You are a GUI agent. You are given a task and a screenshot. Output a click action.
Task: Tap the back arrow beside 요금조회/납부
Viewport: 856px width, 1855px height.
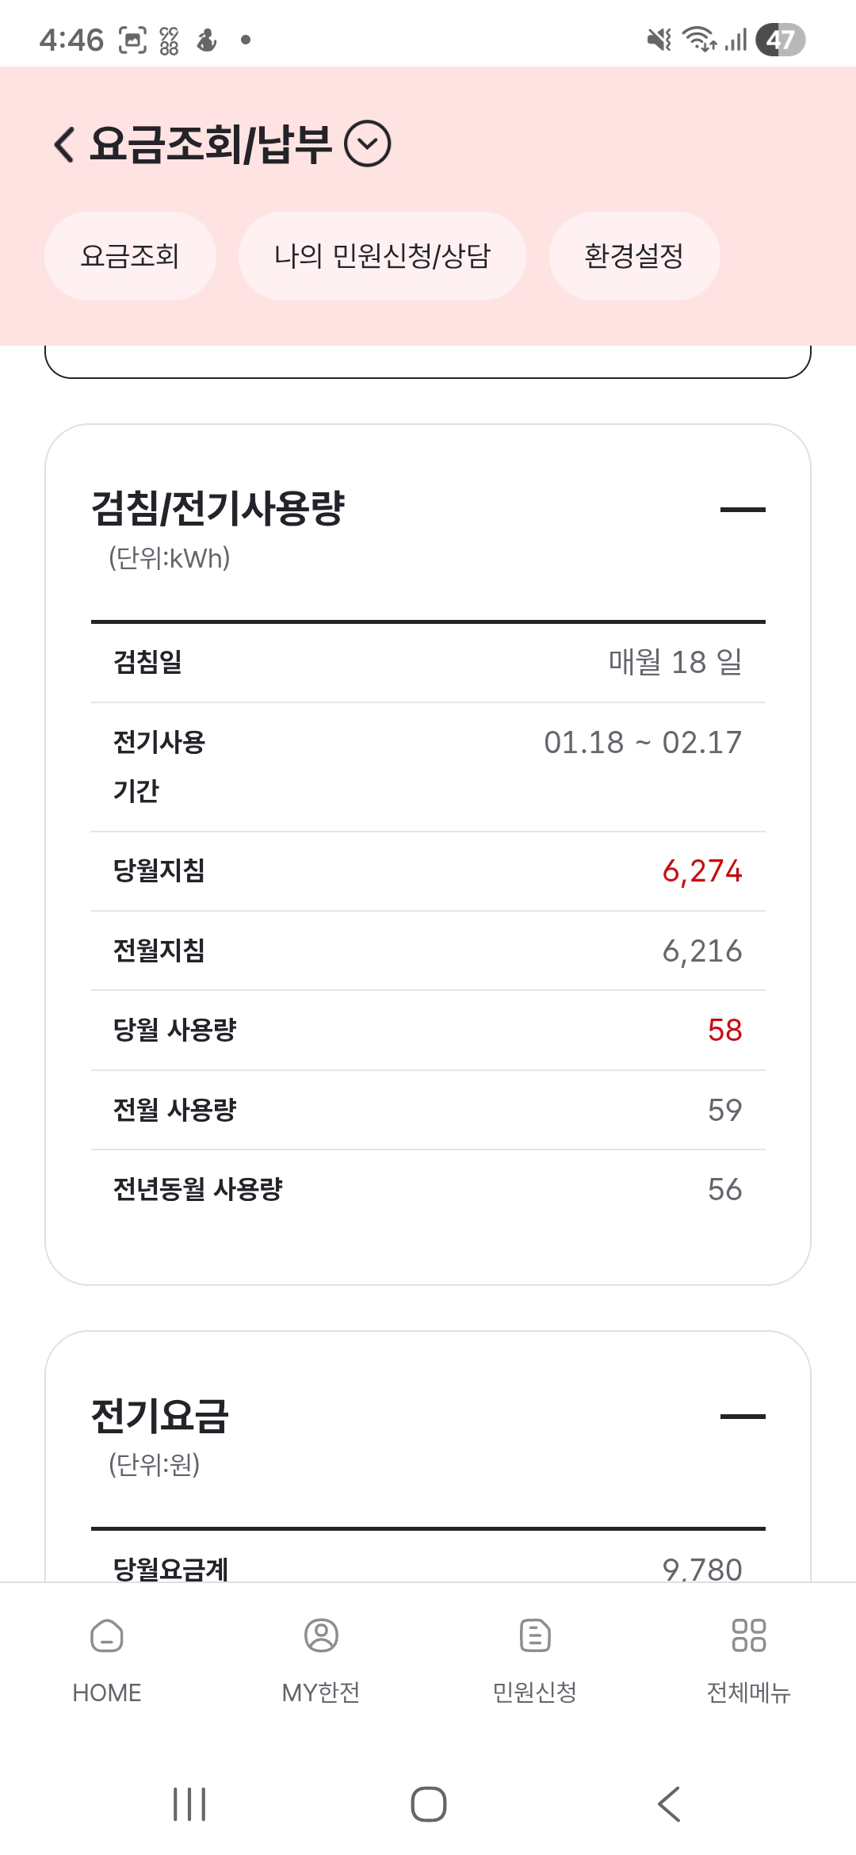point(65,144)
